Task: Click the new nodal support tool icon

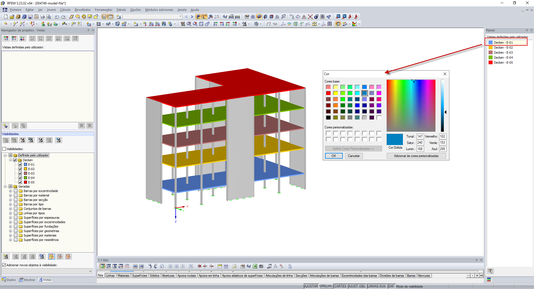Action: click(43, 24)
